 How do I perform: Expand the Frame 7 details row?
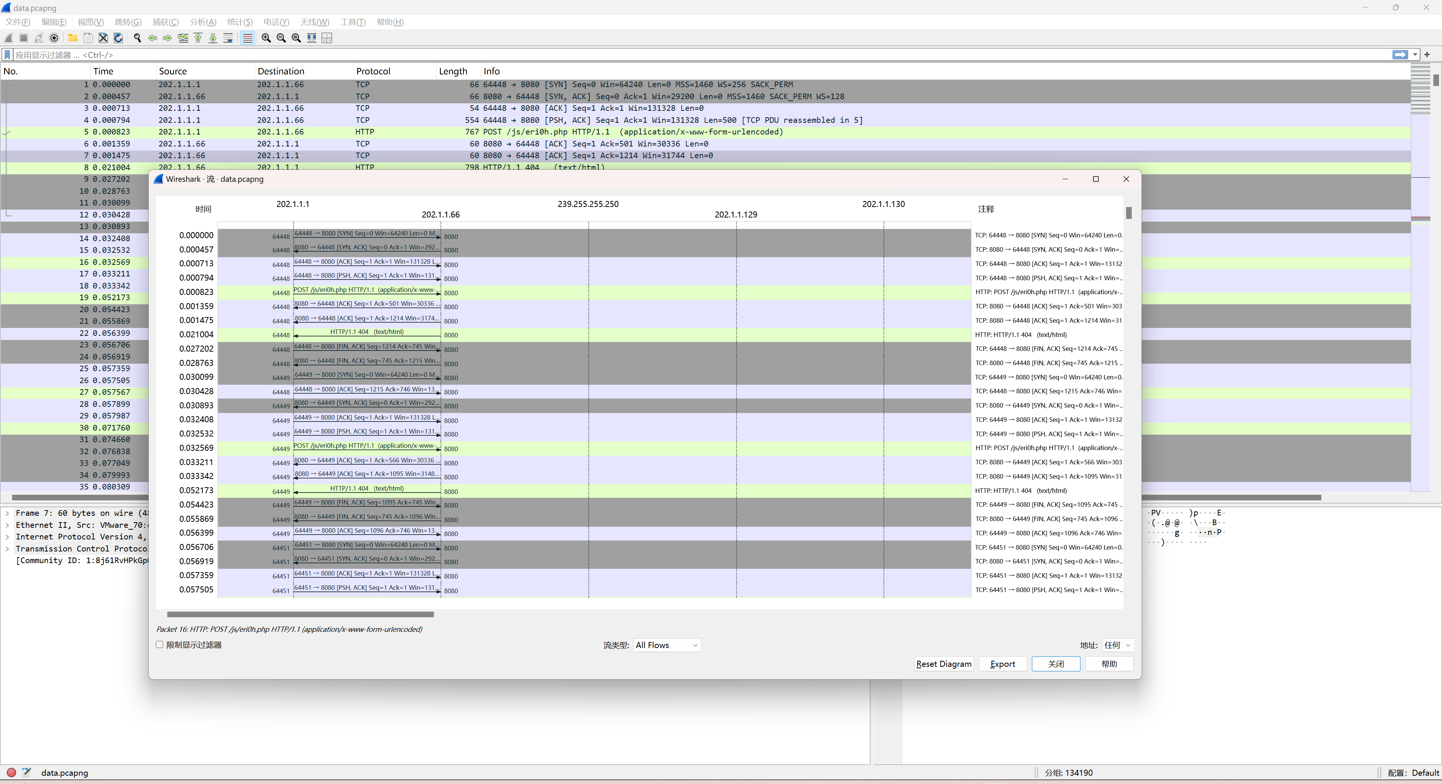point(7,513)
